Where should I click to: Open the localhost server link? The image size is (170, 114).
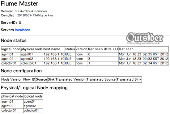click(x=23, y=30)
